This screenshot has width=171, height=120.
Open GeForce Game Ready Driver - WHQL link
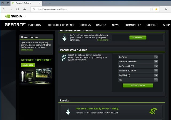tap(97, 109)
